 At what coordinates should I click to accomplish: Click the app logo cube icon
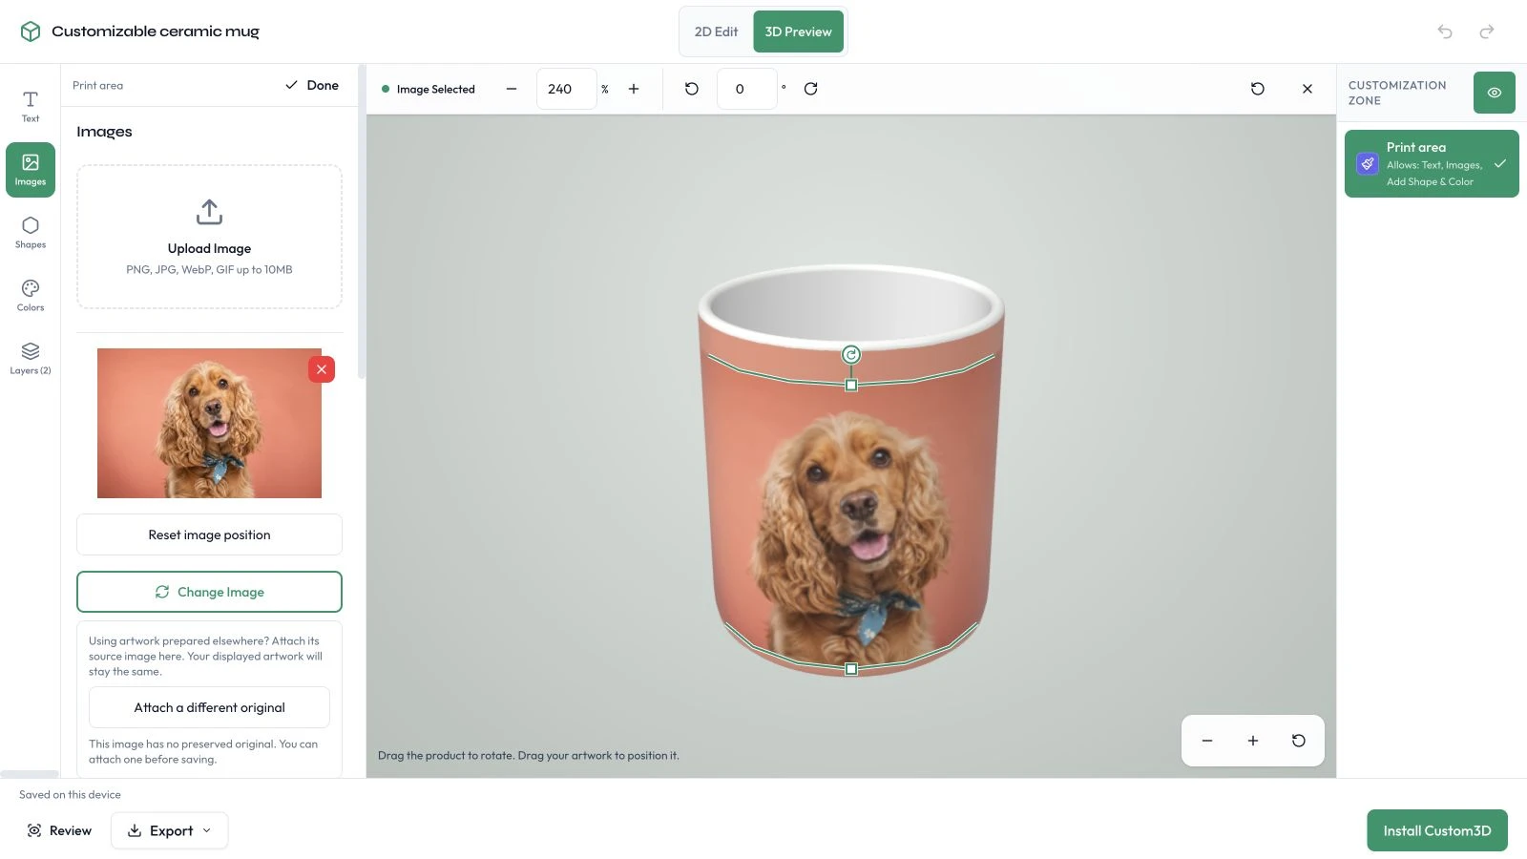click(31, 31)
